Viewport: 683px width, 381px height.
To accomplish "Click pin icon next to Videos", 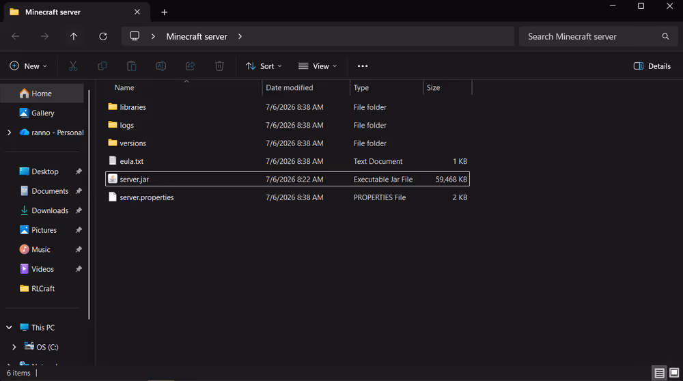I will 79,269.
